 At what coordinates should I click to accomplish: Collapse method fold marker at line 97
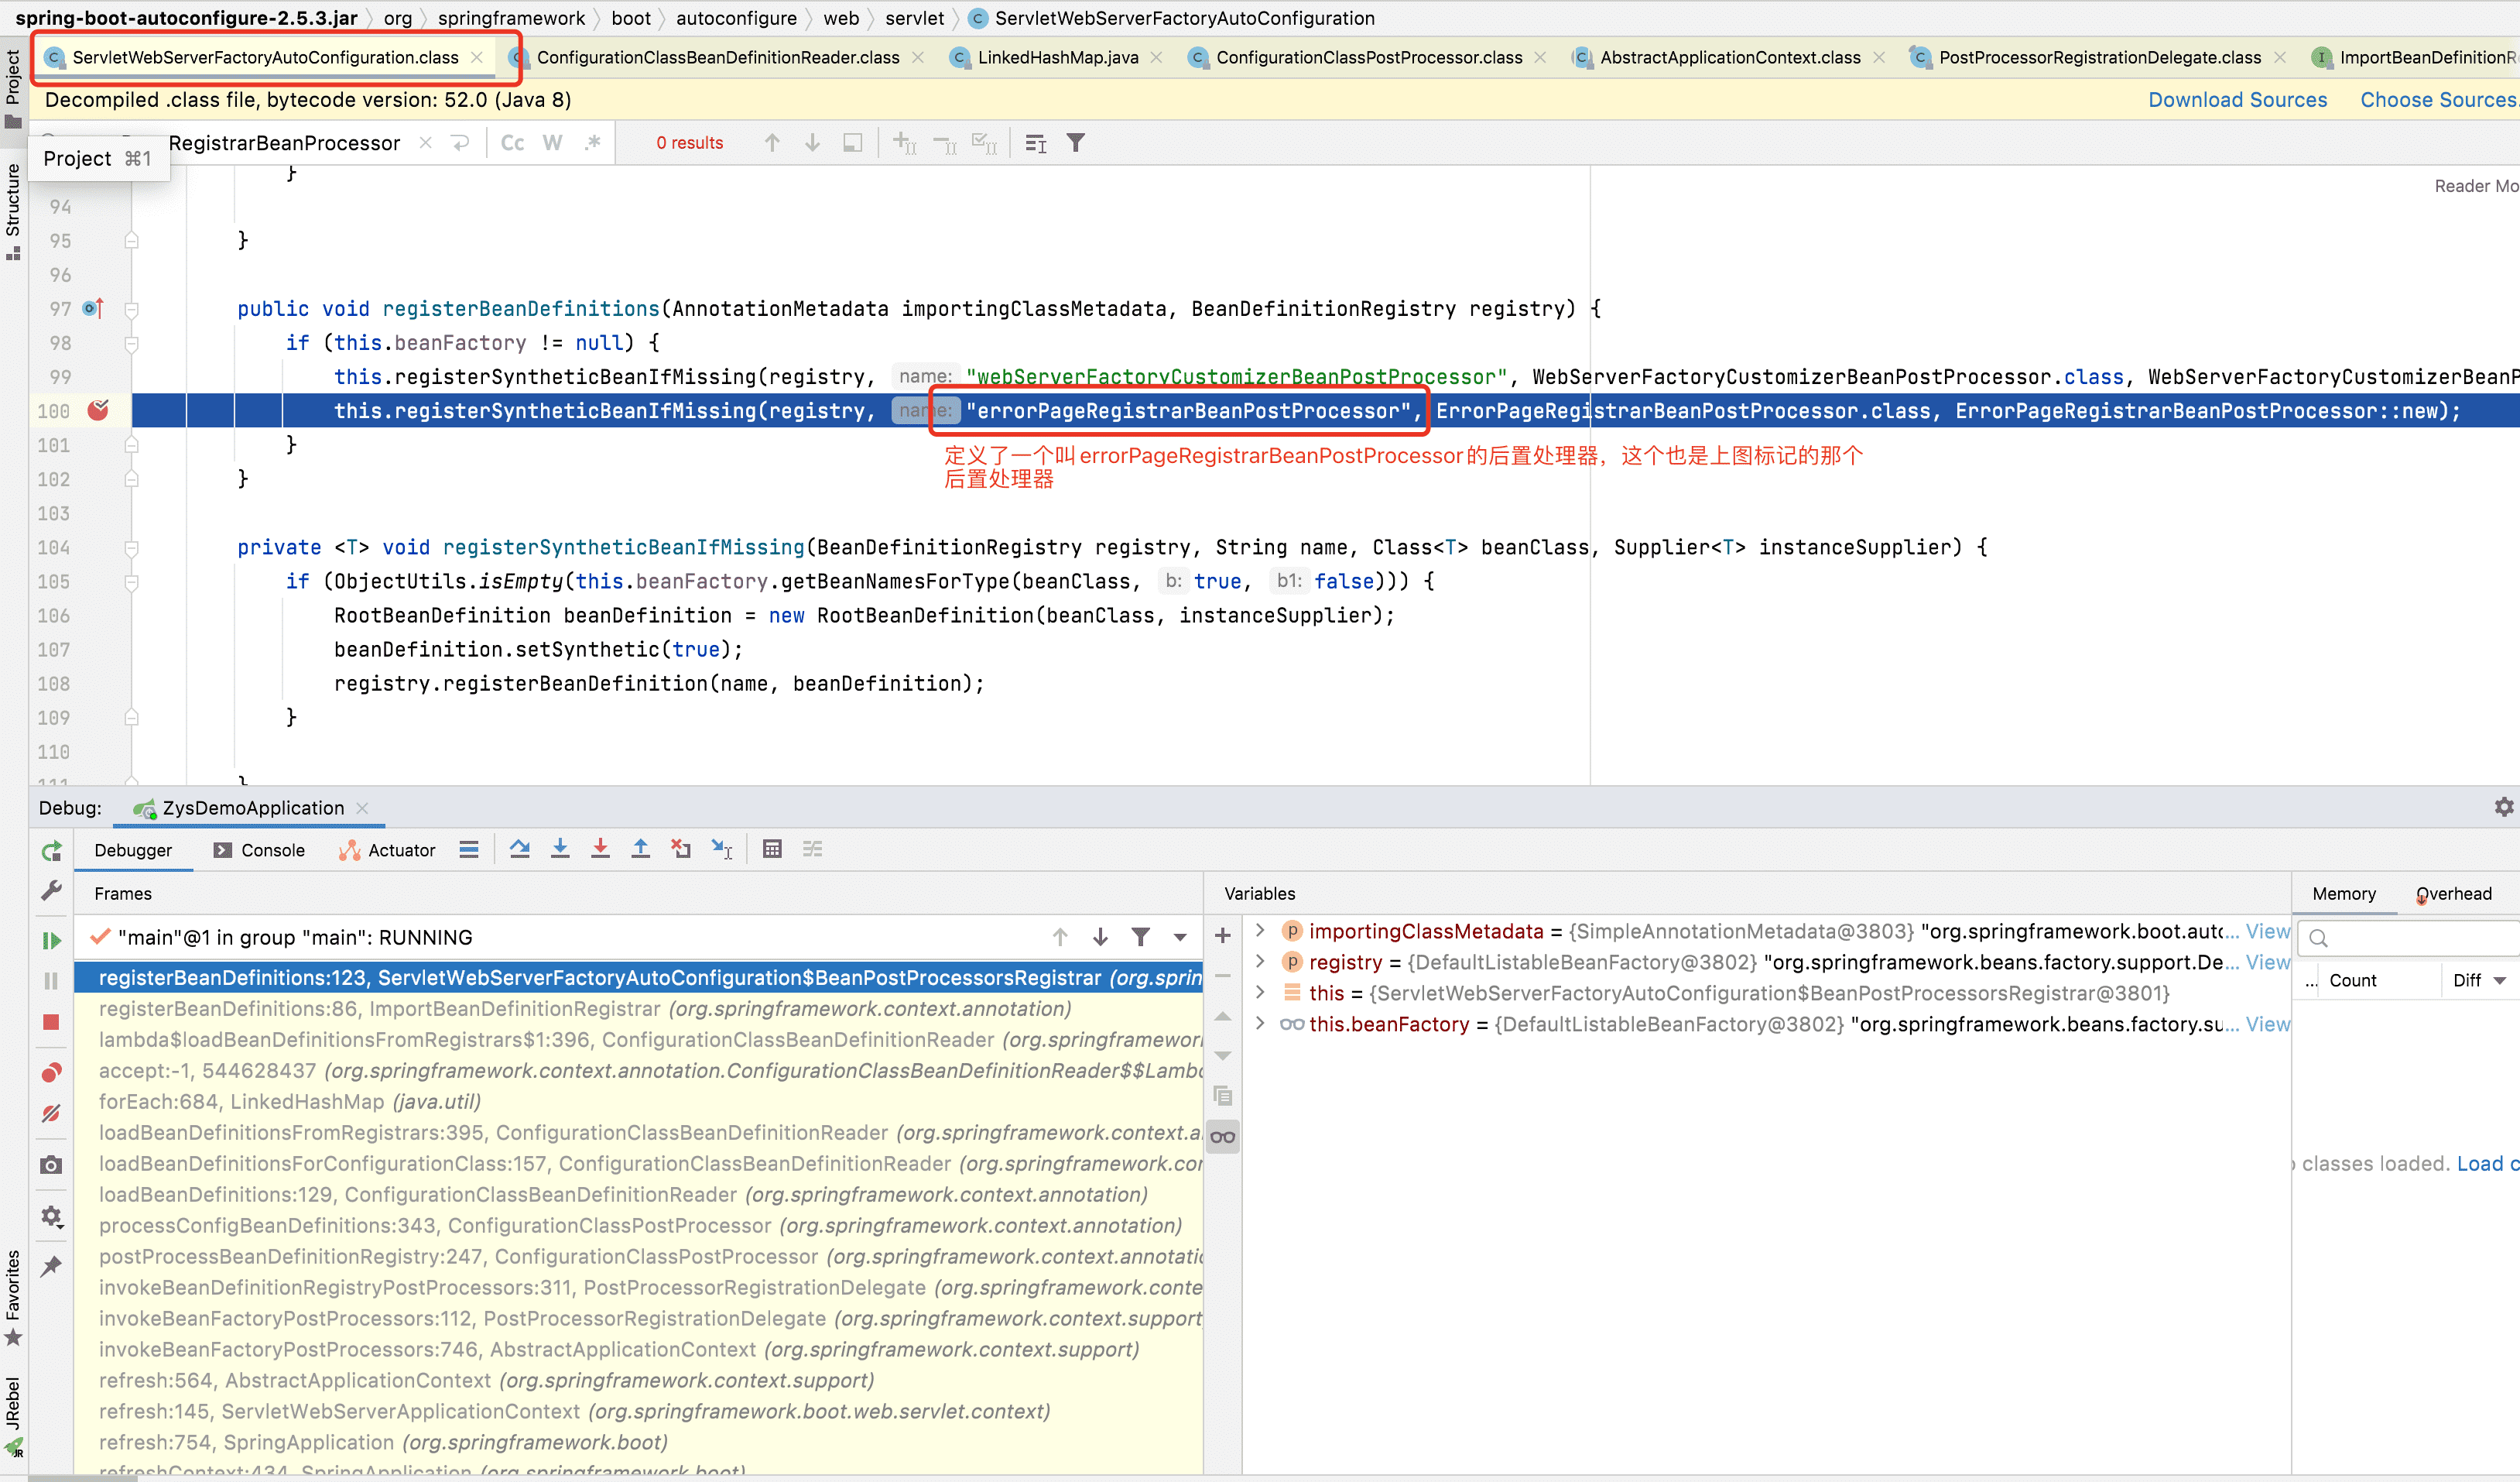coord(131,309)
